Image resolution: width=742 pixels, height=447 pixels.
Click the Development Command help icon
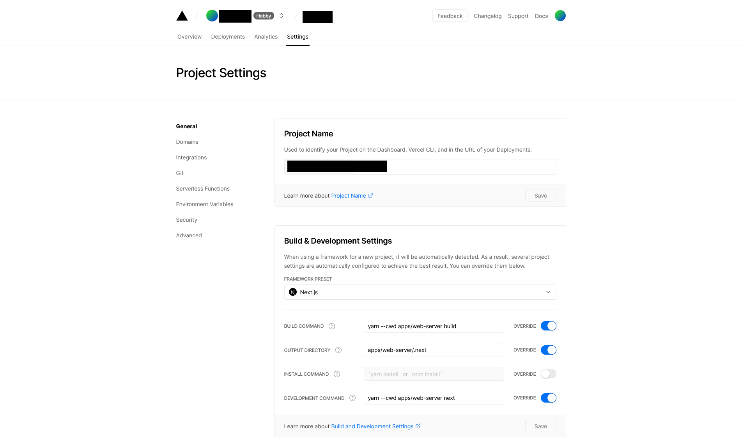coord(352,398)
